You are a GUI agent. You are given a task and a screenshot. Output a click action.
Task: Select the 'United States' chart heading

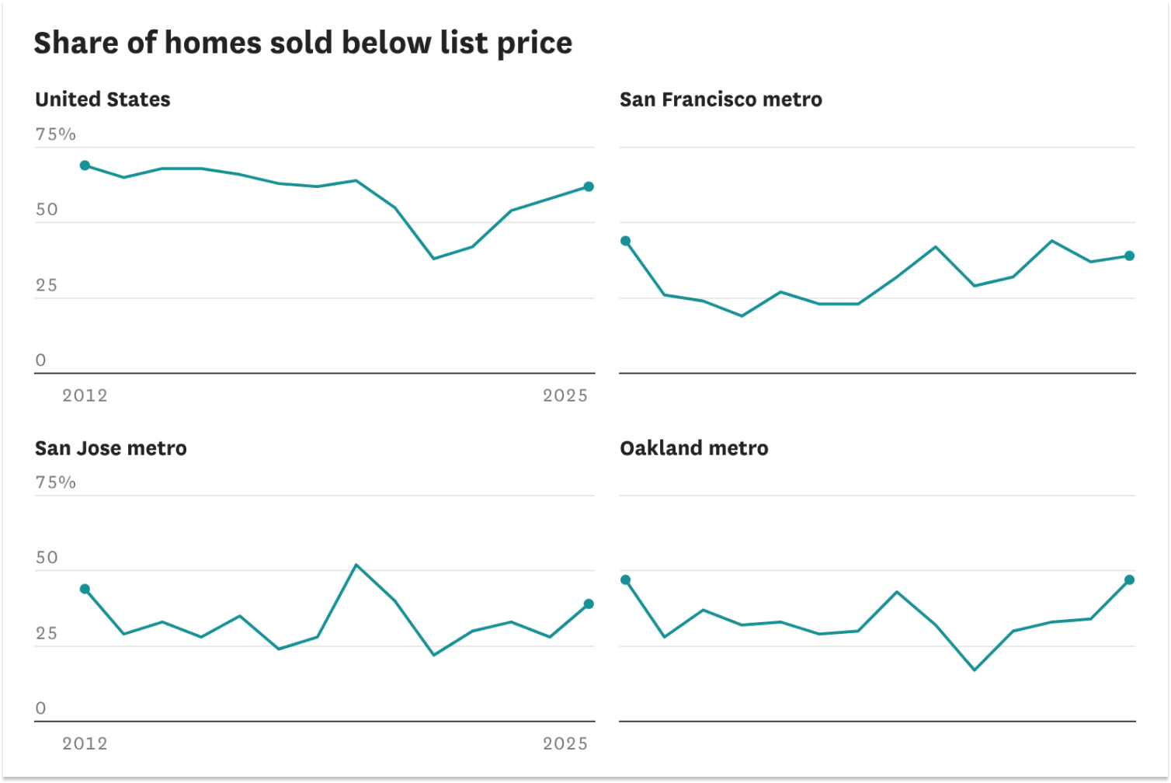pyautogui.click(x=103, y=99)
